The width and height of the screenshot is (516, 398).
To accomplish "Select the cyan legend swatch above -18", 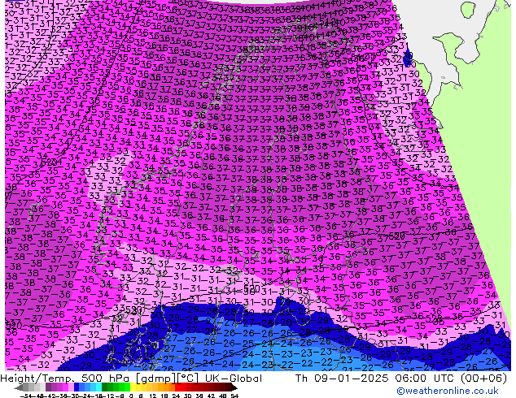I will [98, 387].
